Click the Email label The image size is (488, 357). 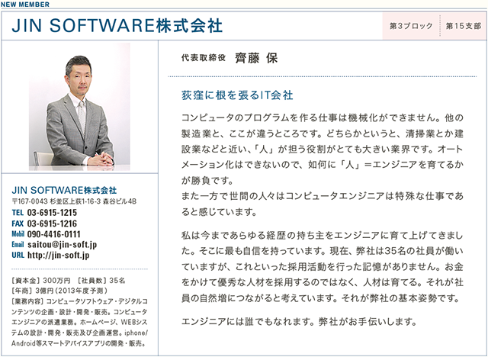(18, 245)
